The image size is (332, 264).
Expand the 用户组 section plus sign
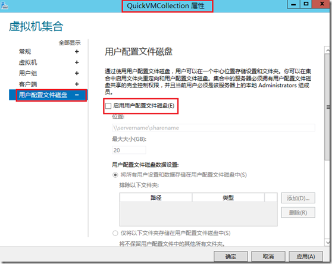click(77, 73)
